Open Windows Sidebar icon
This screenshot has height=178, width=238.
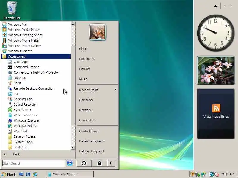[10, 126]
